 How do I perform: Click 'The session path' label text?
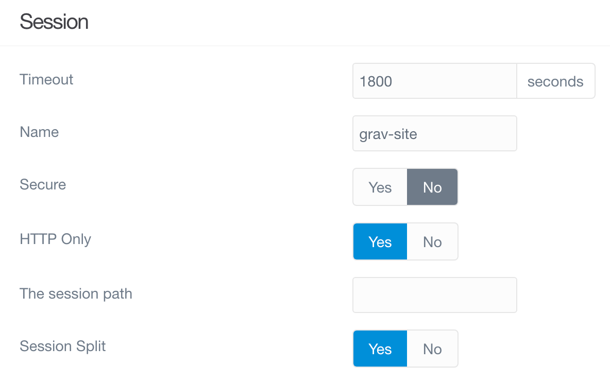tap(76, 294)
